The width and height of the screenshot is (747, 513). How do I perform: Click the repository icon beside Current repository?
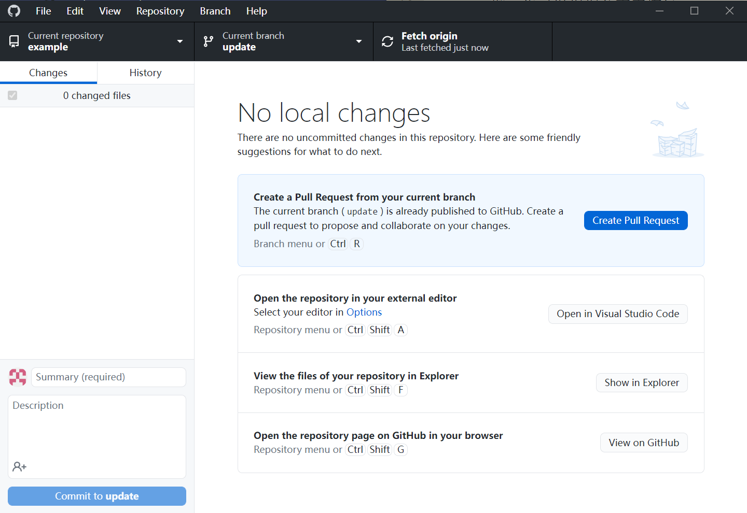point(14,41)
